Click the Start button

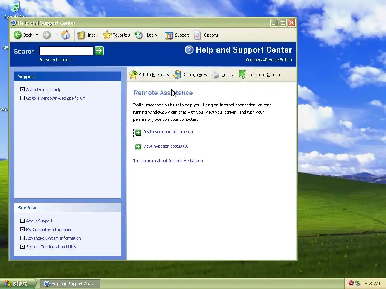tap(17, 283)
